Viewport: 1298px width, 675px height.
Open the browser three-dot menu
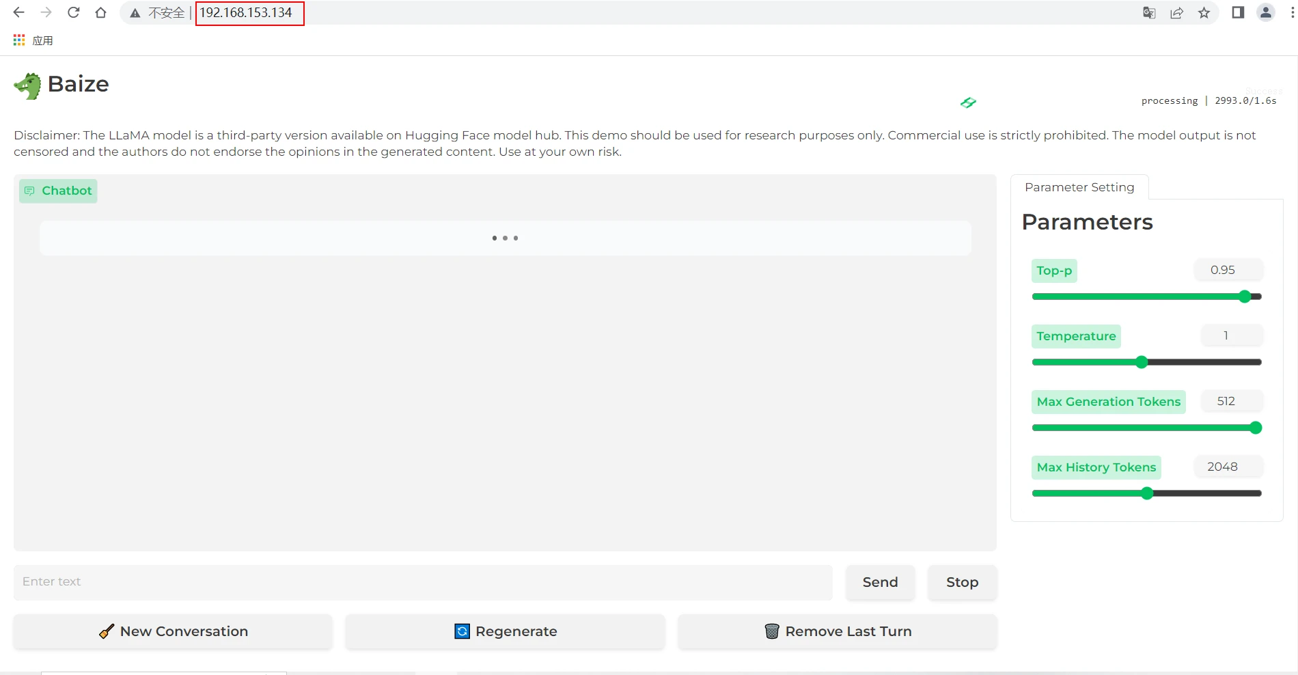click(1293, 12)
